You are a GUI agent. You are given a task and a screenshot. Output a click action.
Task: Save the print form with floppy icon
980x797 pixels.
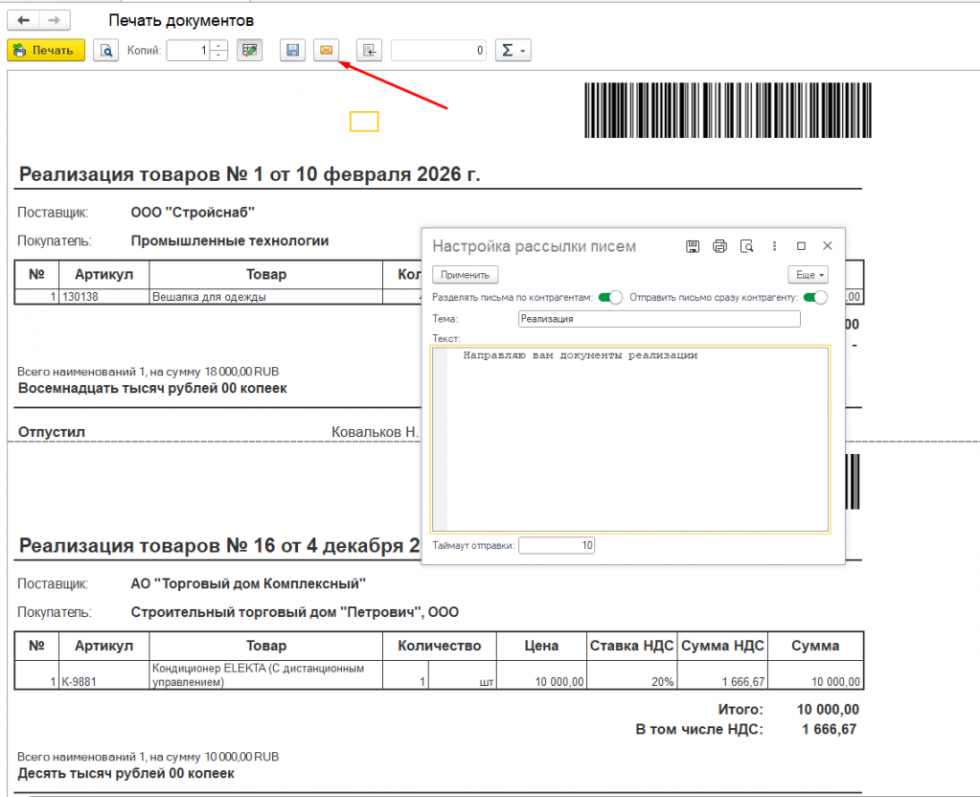(x=293, y=51)
